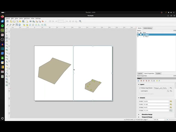Image resolution: width=176 pixels, height=132 pixels.
Task: Click the Refresh View icon in toolbar
Action: pyautogui.click(x=20, y=25)
